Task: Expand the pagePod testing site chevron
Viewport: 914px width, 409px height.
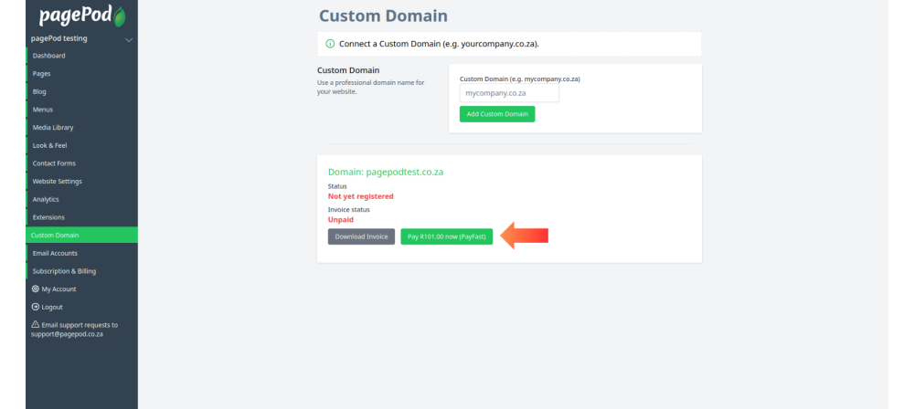Action: coord(129,39)
